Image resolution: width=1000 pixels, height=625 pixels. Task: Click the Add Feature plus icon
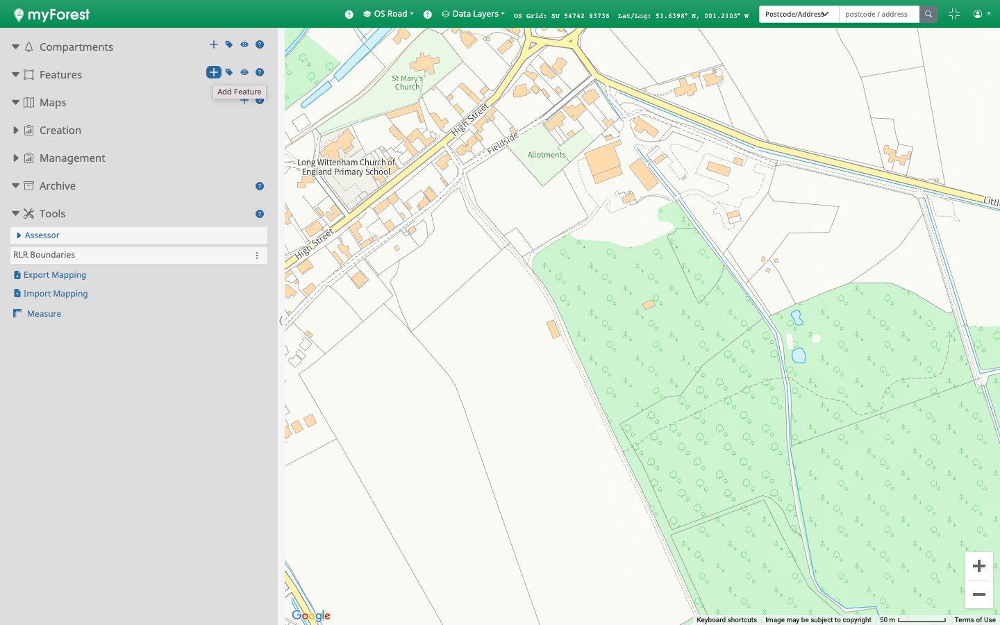[214, 72]
